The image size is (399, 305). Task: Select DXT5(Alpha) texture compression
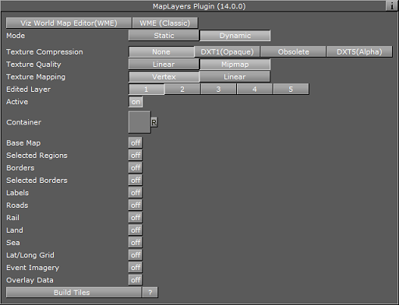359,52
